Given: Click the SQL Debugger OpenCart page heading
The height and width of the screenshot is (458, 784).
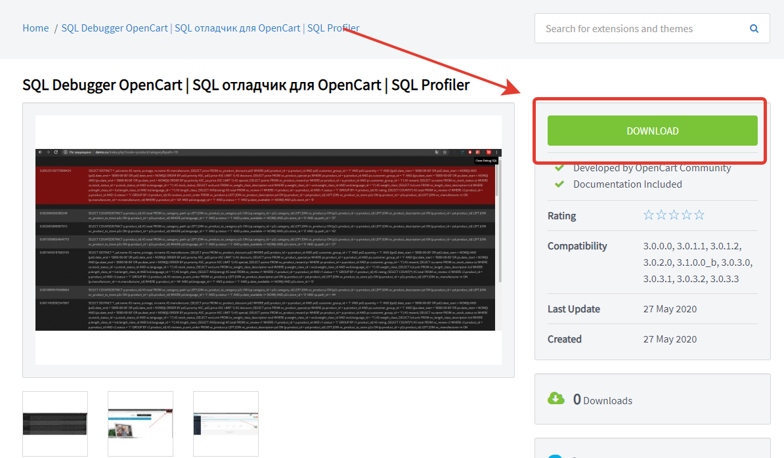Looking at the screenshot, I should (x=246, y=85).
